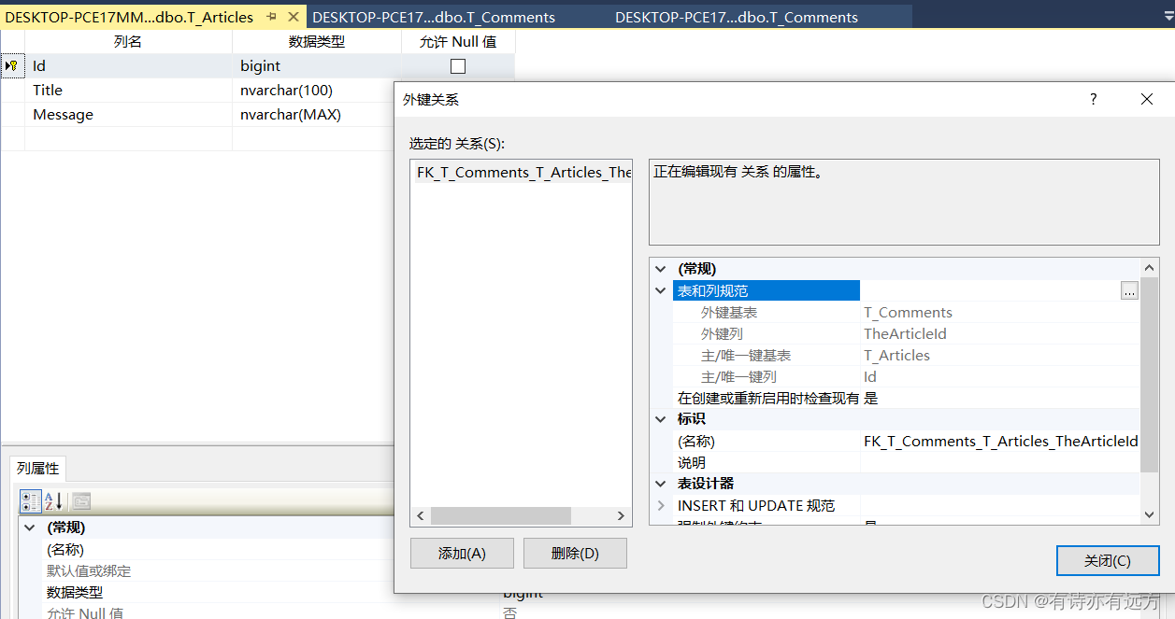Click the 主/唯一键列 property row
The width and height of the screenshot is (1175, 619).
pyautogui.click(x=906, y=377)
